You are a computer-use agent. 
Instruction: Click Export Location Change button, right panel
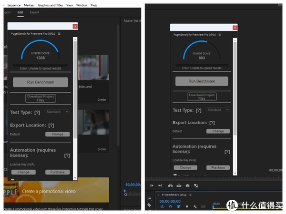tap(218, 131)
